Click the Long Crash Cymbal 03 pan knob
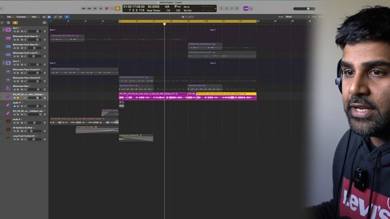Screen dimensions: 390x219 44,139
